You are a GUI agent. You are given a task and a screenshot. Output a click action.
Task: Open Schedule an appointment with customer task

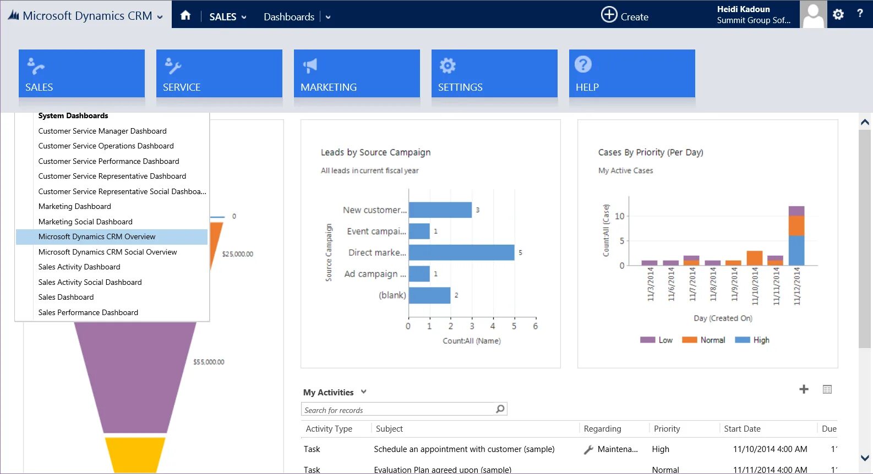point(464,449)
